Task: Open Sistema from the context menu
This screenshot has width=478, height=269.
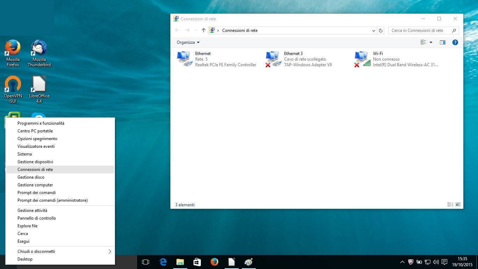Action: (60, 154)
